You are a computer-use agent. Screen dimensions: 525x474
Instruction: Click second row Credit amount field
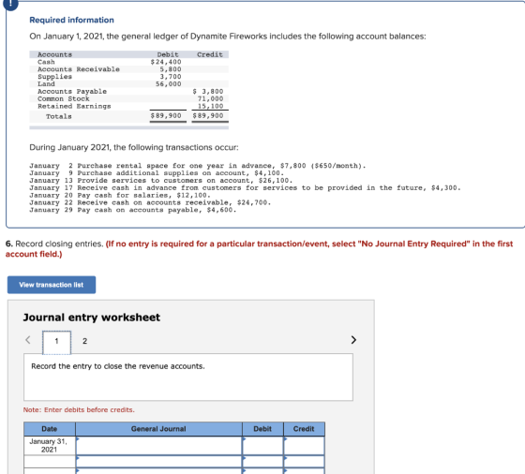[304, 461]
